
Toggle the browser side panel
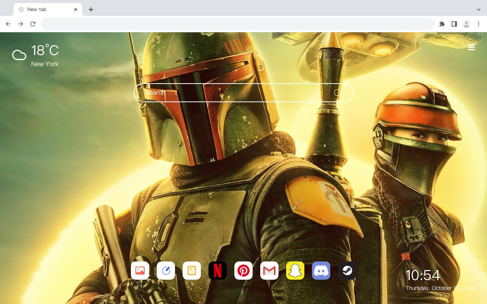click(x=454, y=24)
